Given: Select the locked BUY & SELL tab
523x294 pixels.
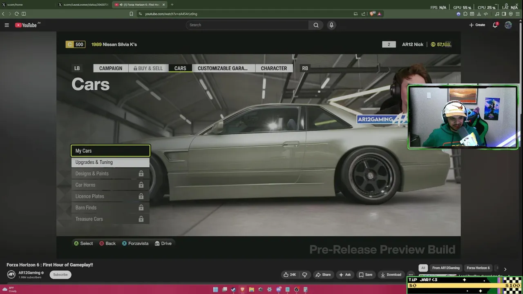Looking at the screenshot, I should tap(148, 68).
